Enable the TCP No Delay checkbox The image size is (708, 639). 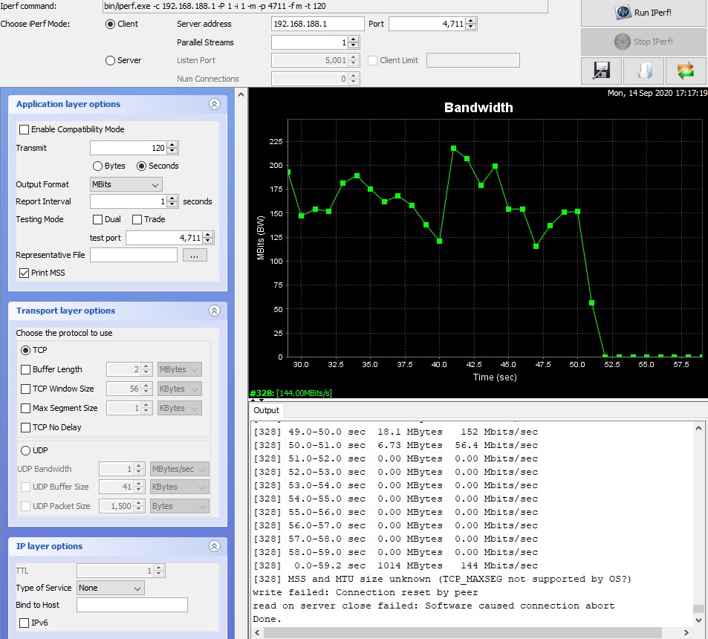pyautogui.click(x=26, y=427)
